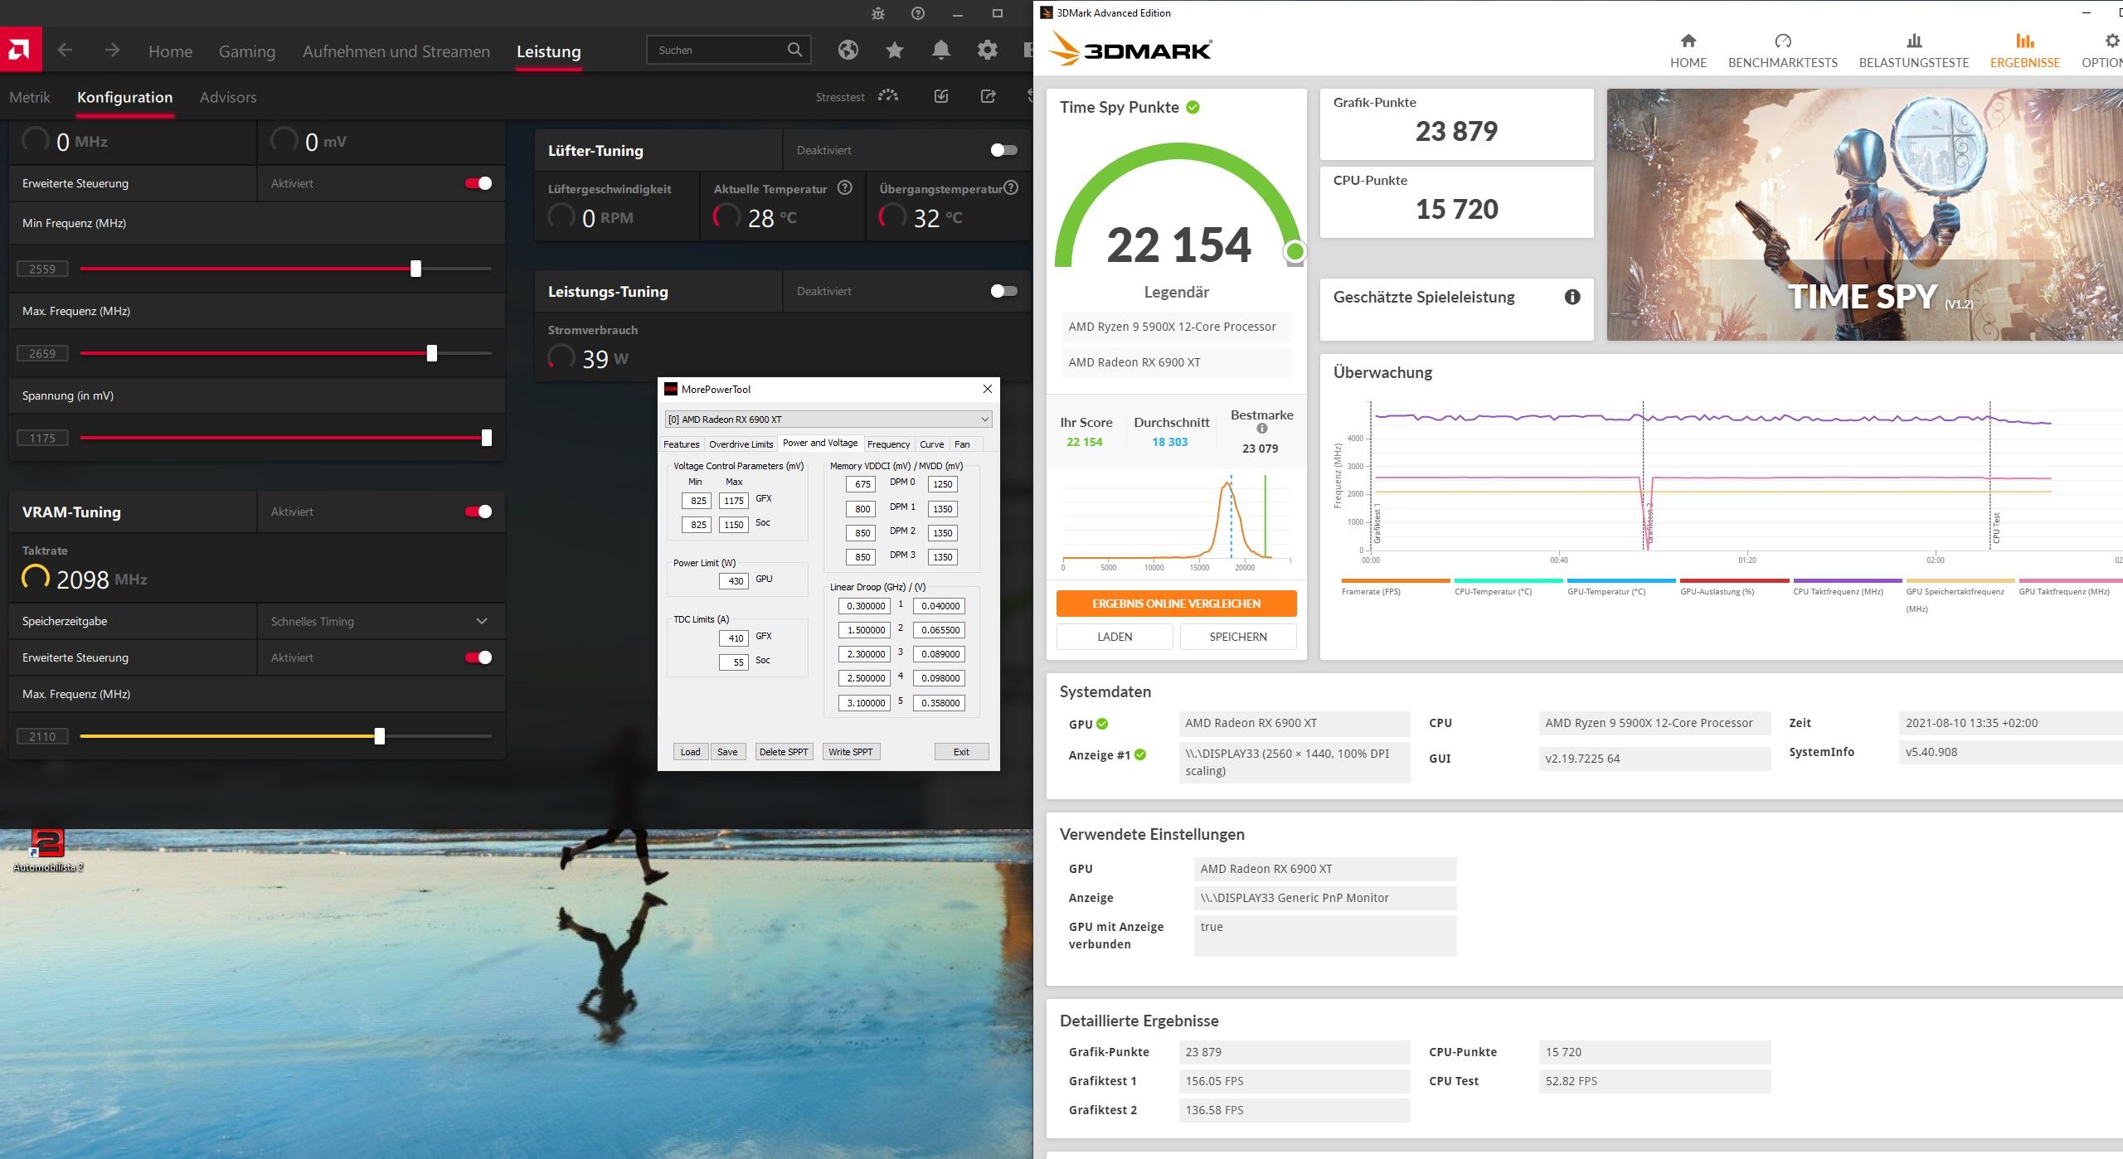Click the GPU Max. Frequenz slider handle

click(432, 353)
